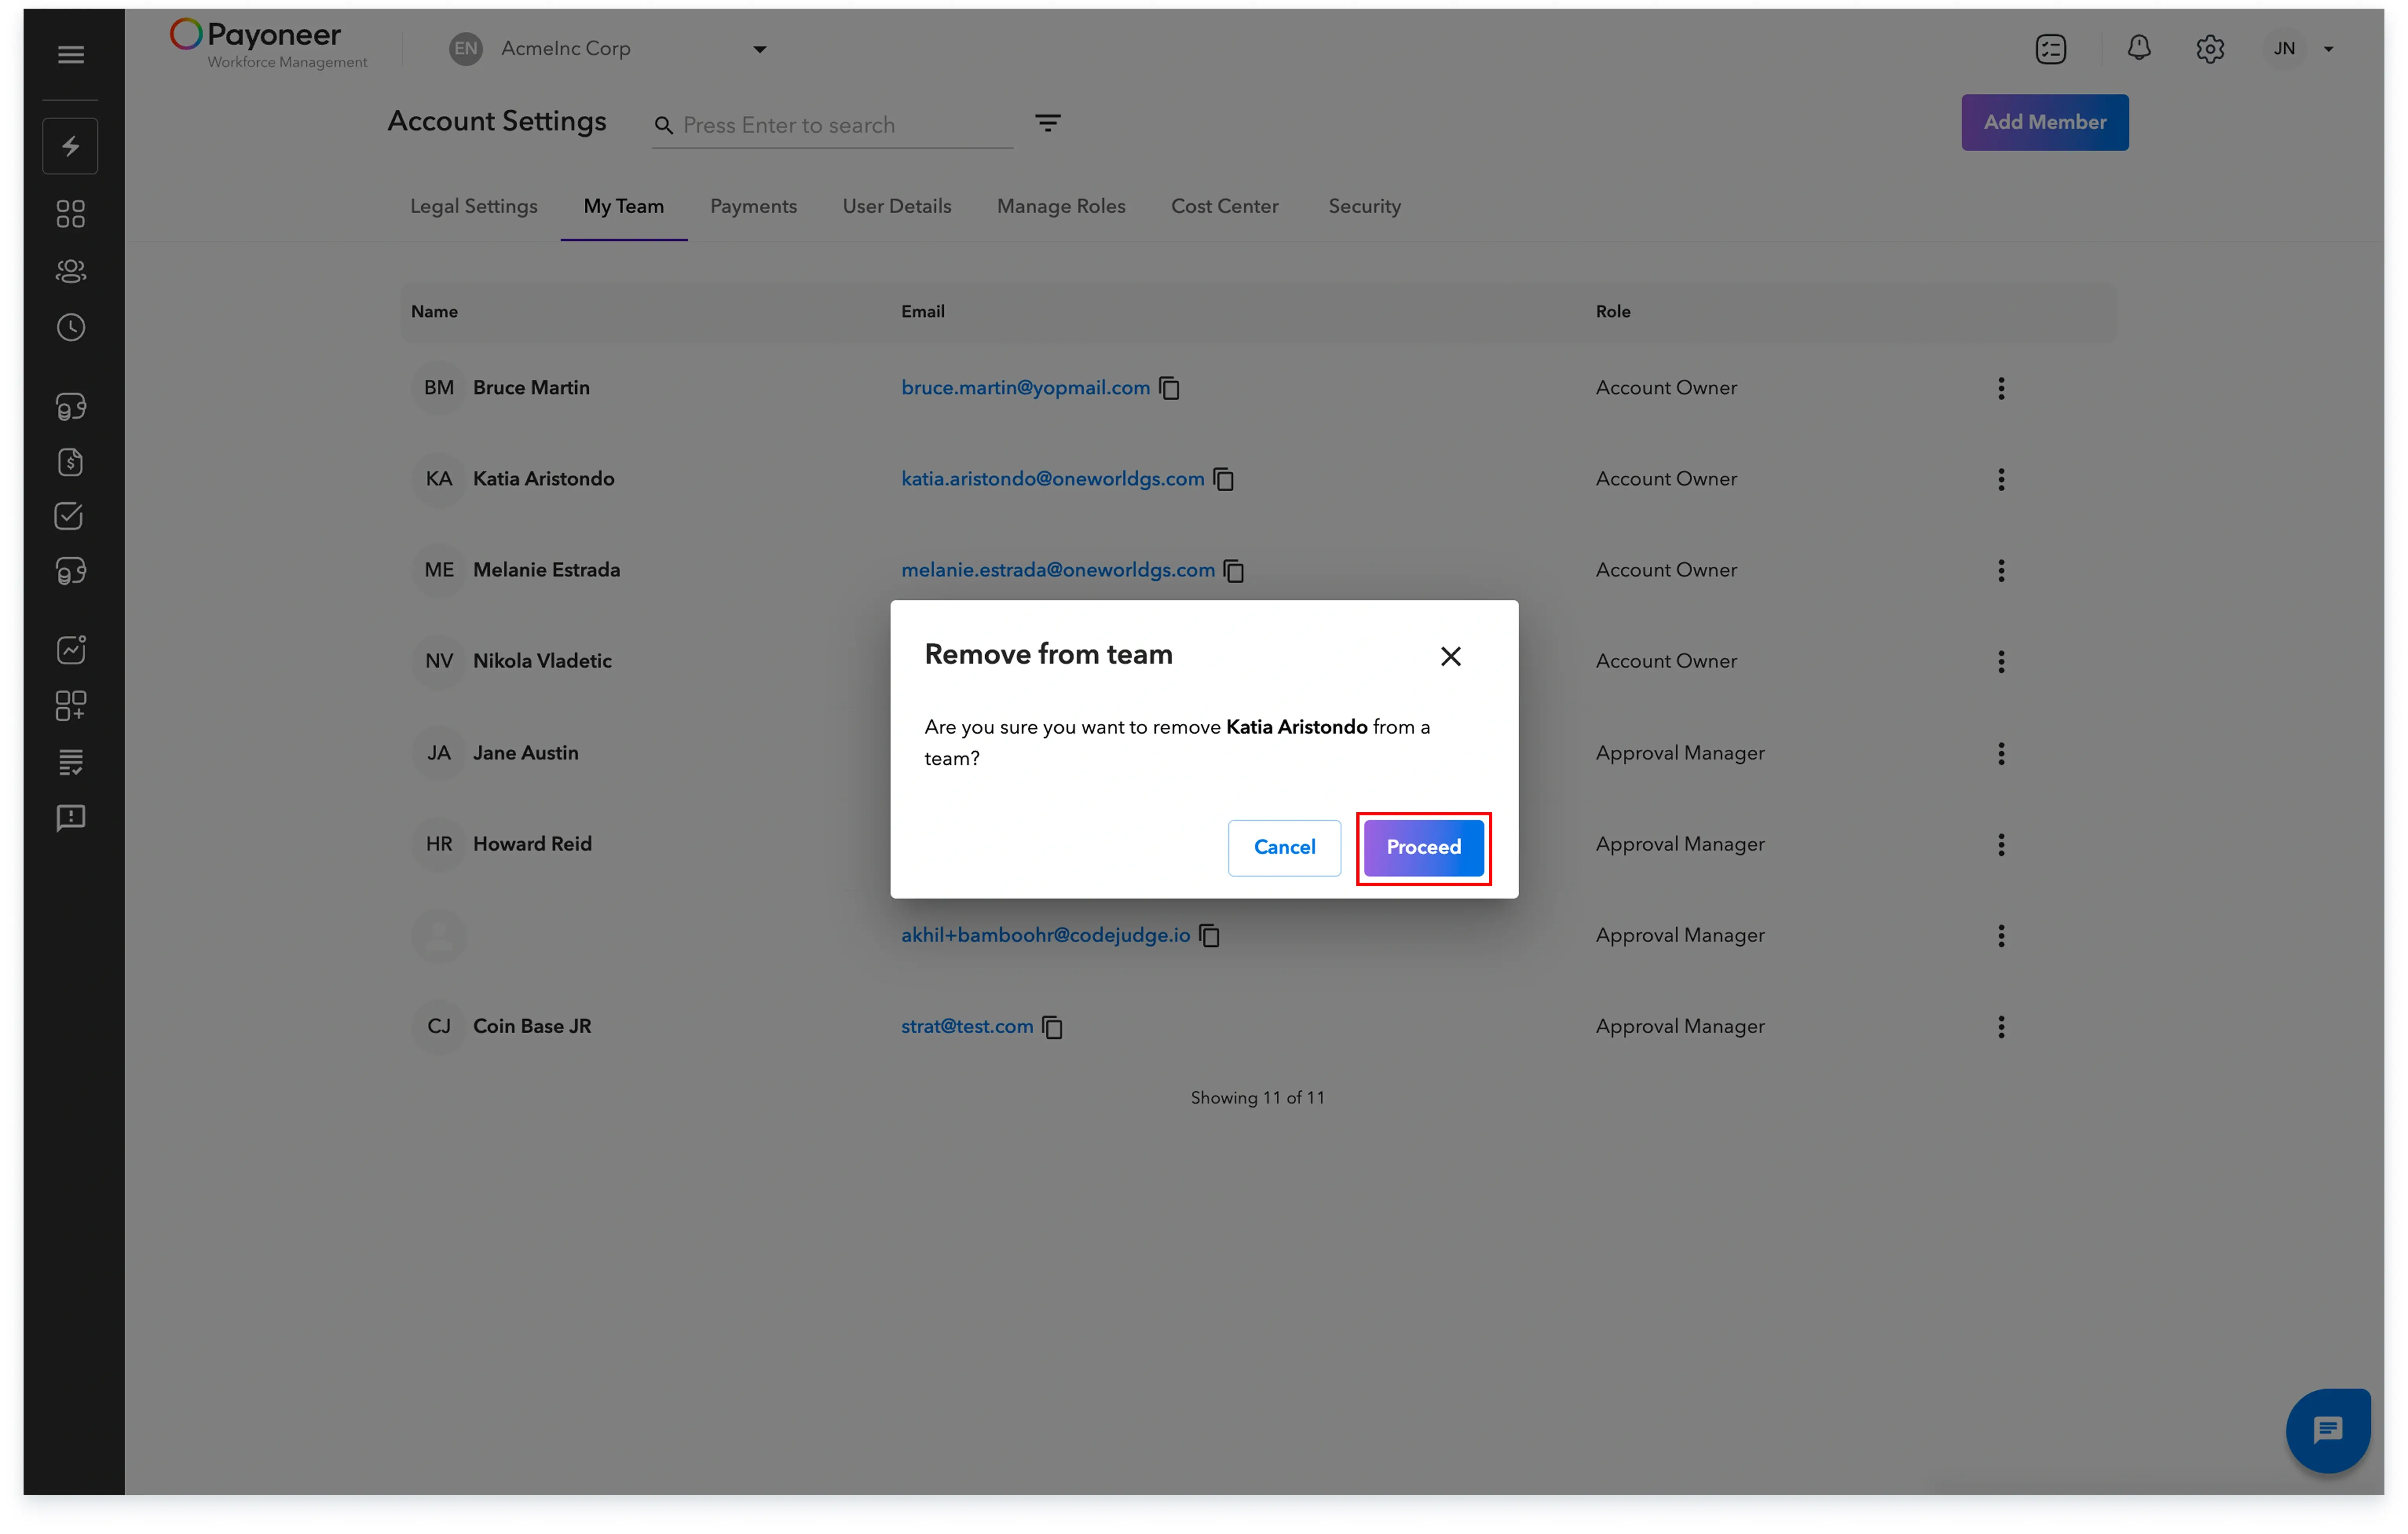Image resolution: width=2408 pixels, height=1534 pixels.
Task: Cancel the Remove from team dialog
Action: [1284, 847]
